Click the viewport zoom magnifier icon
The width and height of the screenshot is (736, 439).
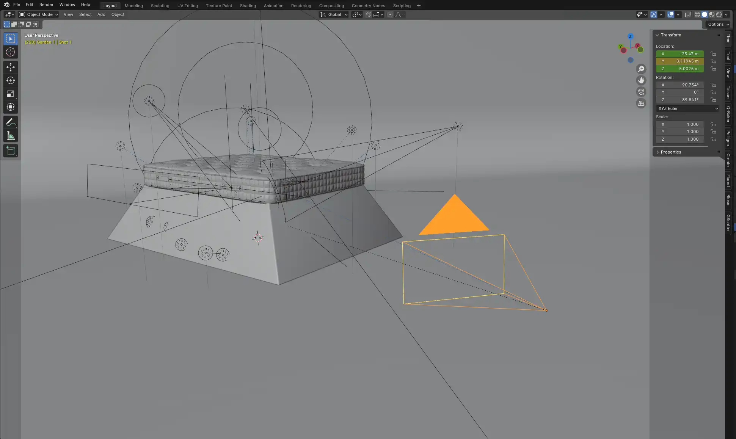pos(641,69)
